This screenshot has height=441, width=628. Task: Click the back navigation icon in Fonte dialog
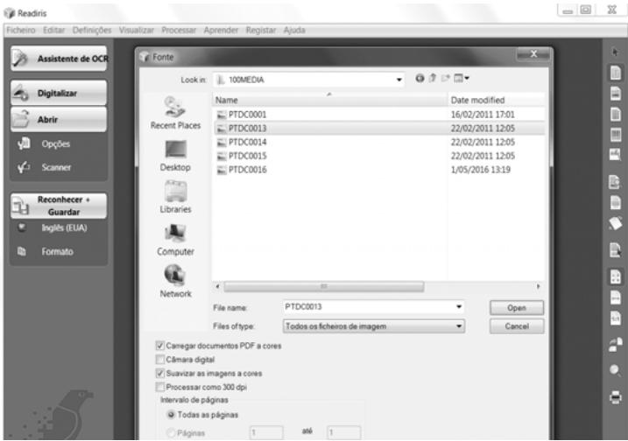[x=420, y=78]
